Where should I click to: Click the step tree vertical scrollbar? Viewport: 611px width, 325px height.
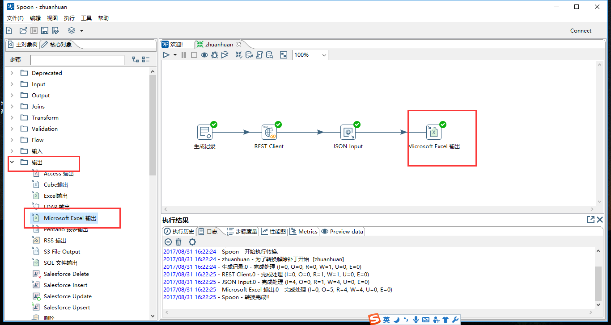[x=153, y=125]
